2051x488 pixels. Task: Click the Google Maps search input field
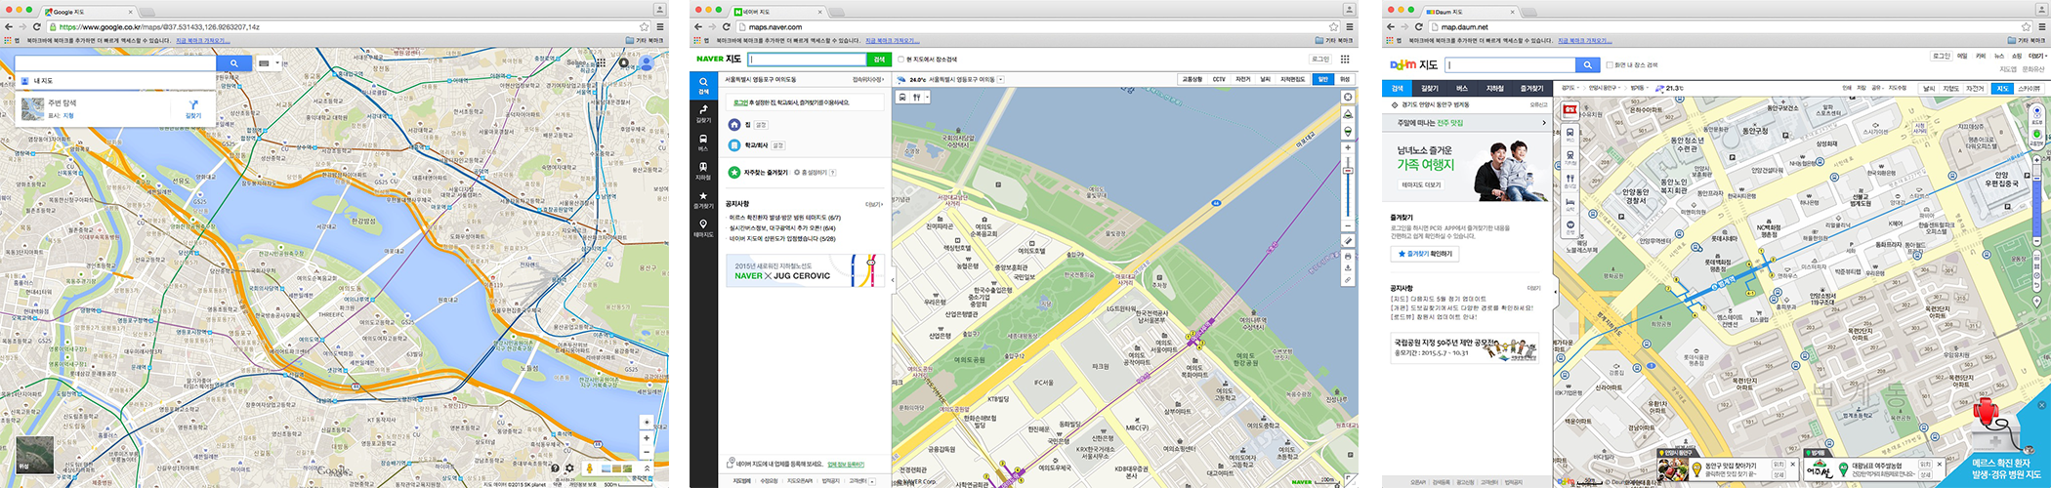(x=115, y=63)
